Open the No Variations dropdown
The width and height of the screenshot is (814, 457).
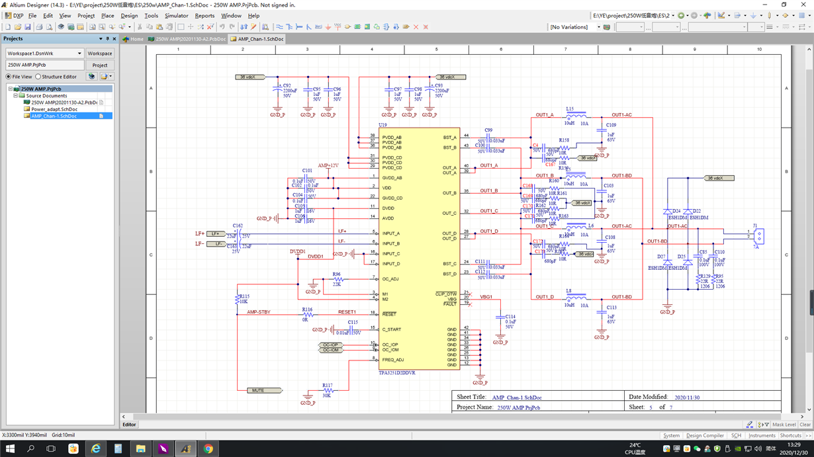[x=598, y=27]
